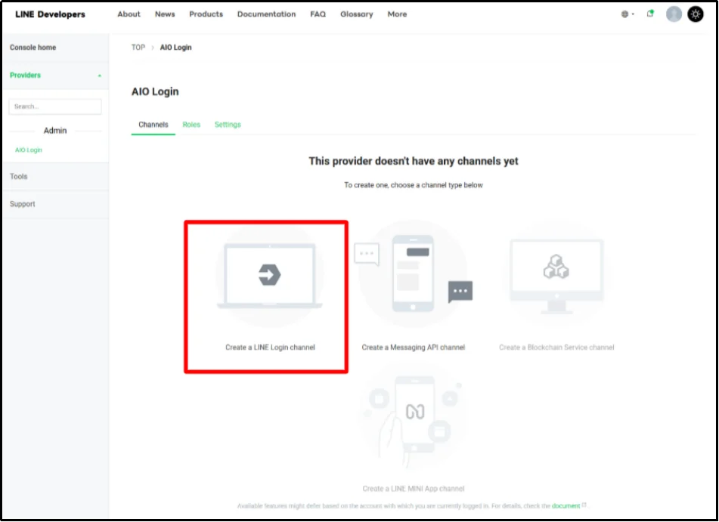Open the document link at bottom
Viewport: 719px width, 522px height.
(x=567, y=505)
